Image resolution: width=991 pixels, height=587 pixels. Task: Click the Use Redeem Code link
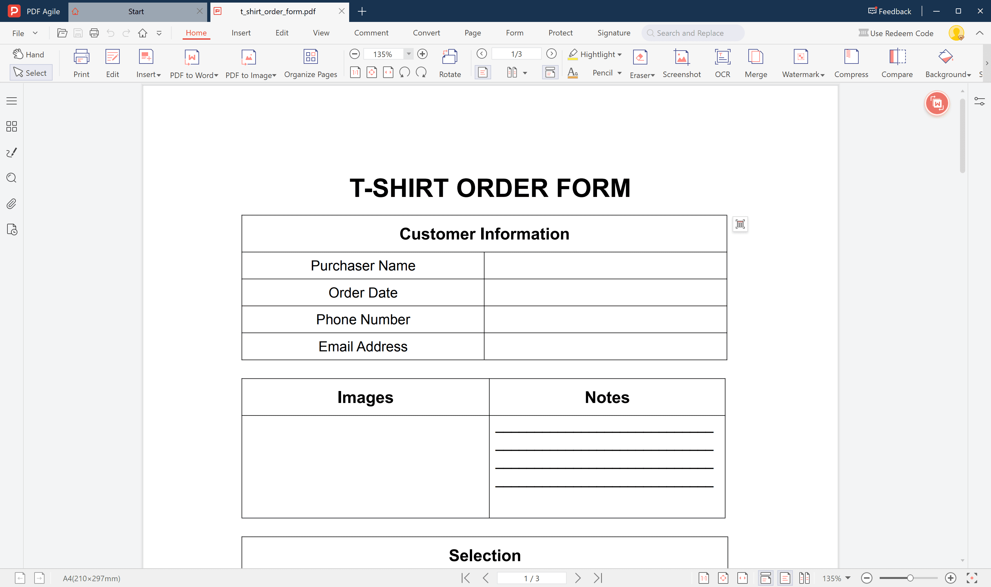(x=896, y=33)
